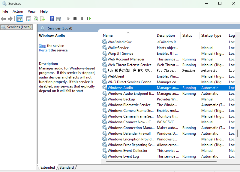Switch to the Extended tab
Screen dimensions: 240x172
pos(48,167)
